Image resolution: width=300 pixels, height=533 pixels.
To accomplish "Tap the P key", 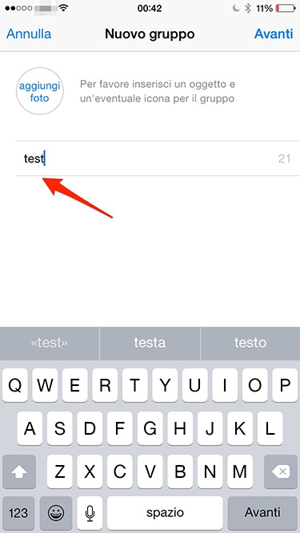I will point(285,385).
